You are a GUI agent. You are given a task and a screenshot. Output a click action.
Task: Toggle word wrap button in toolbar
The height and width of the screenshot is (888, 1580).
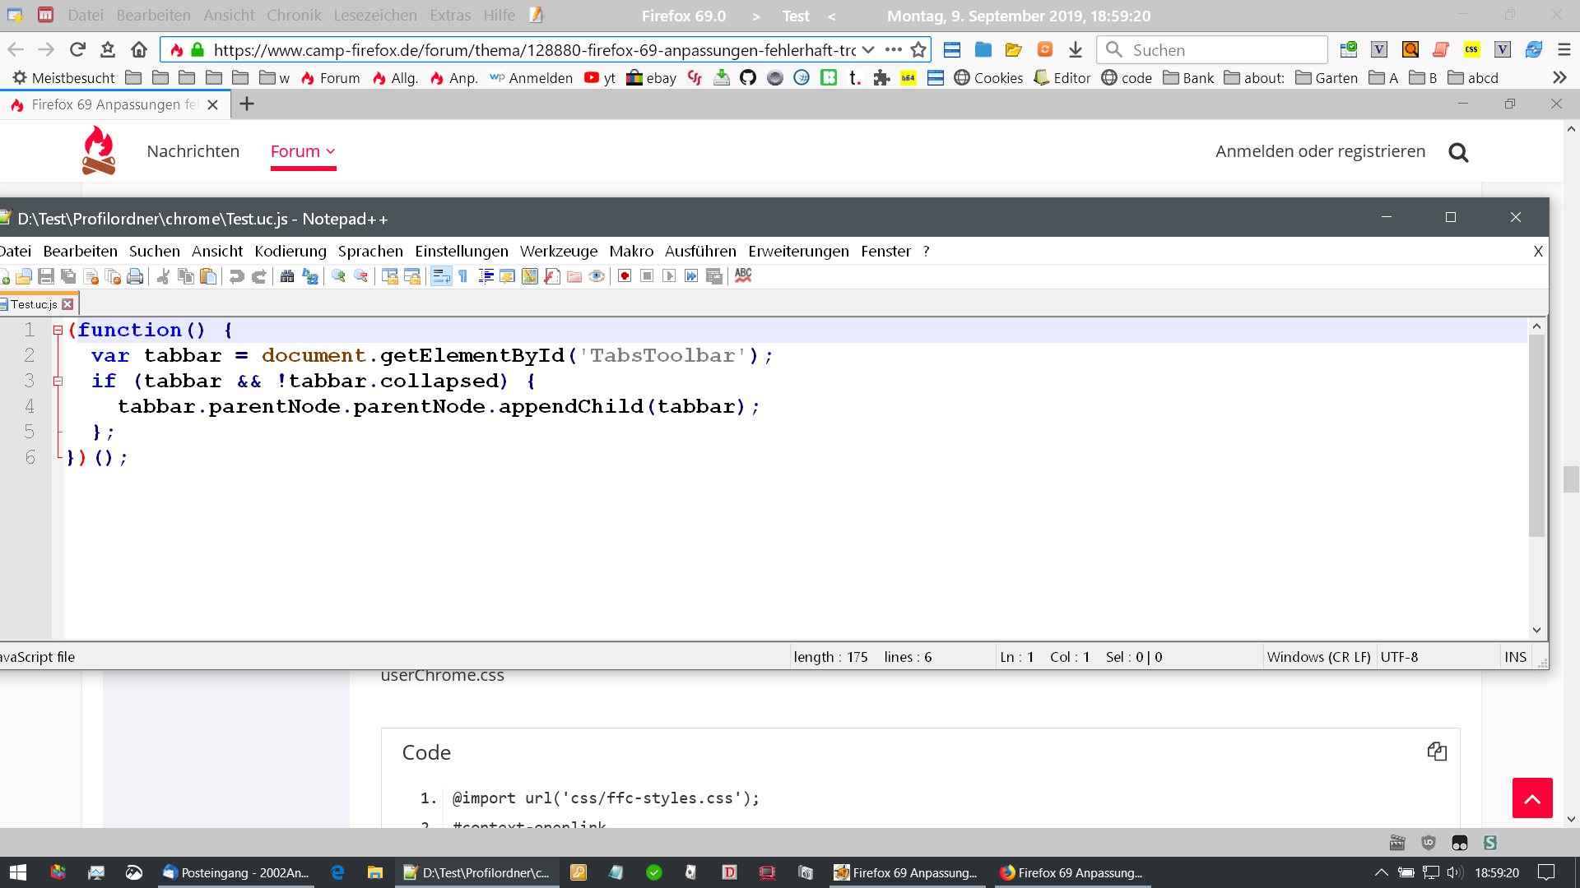coord(441,276)
